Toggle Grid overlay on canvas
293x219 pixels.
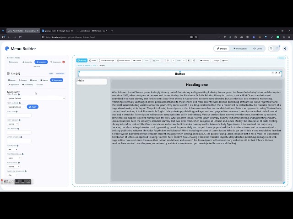point(225,61)
